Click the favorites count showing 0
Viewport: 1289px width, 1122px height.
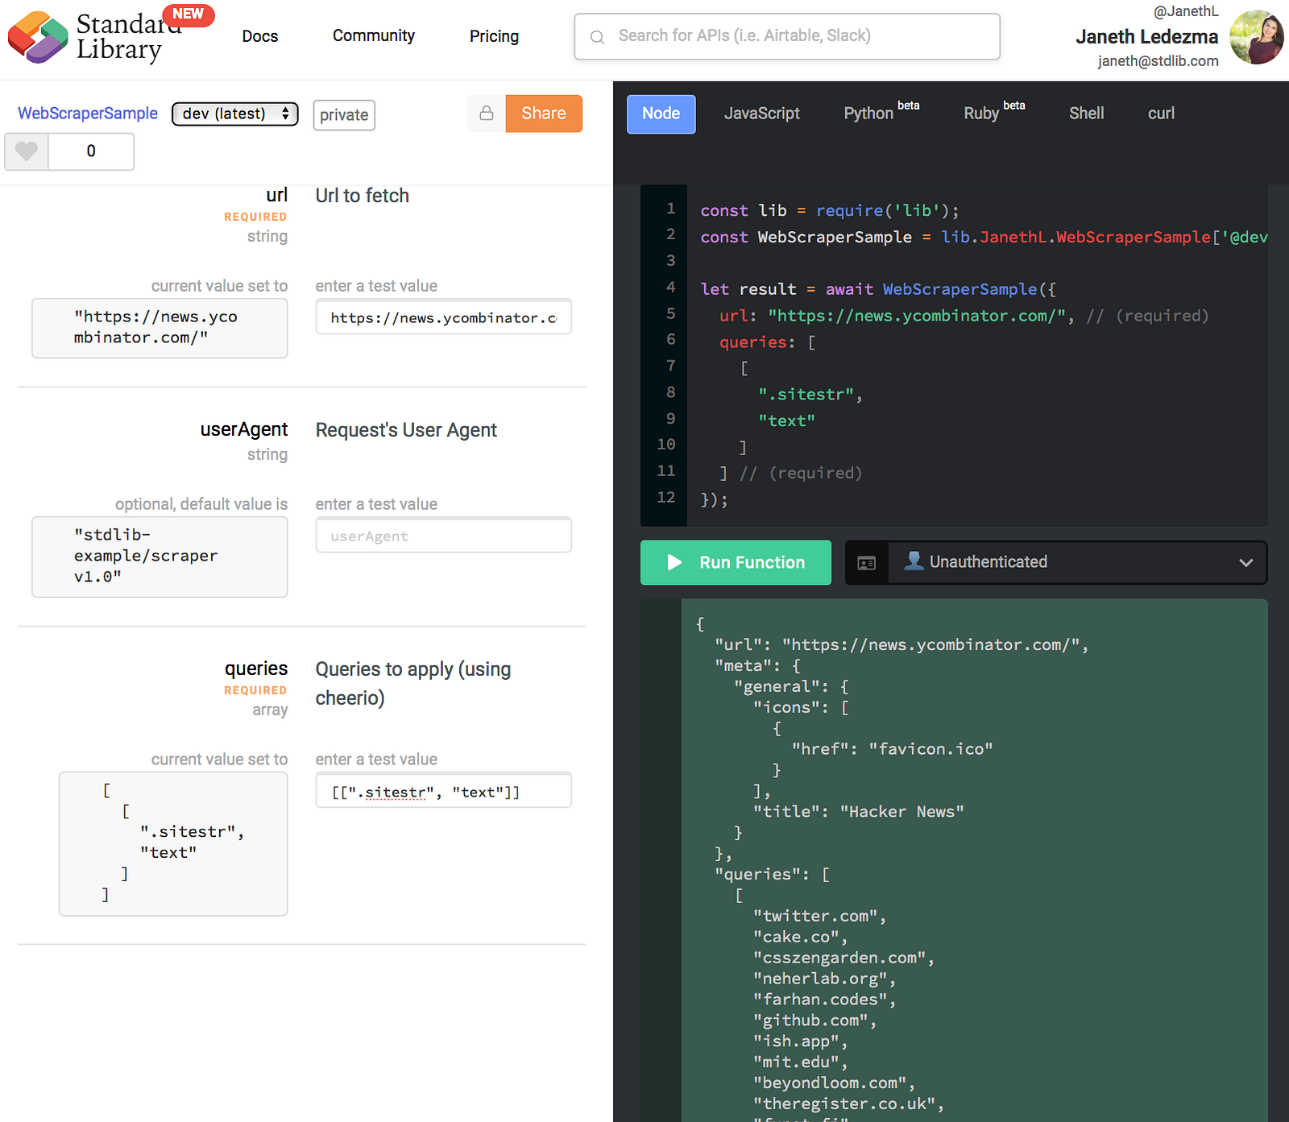[x=91, y=151]
